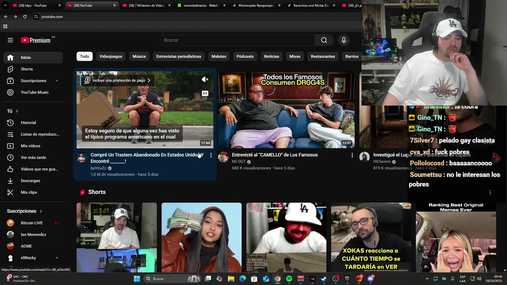
Task: Open the Ian Menendez subscription channel
Action: click(33, 234)
